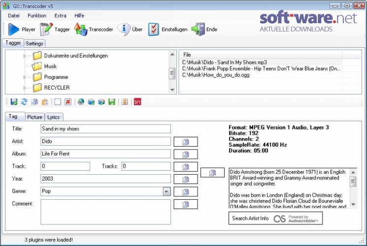Click folder tree scrollbar down arrow
The image size is (367, 246).
click(x=172, y=90)
